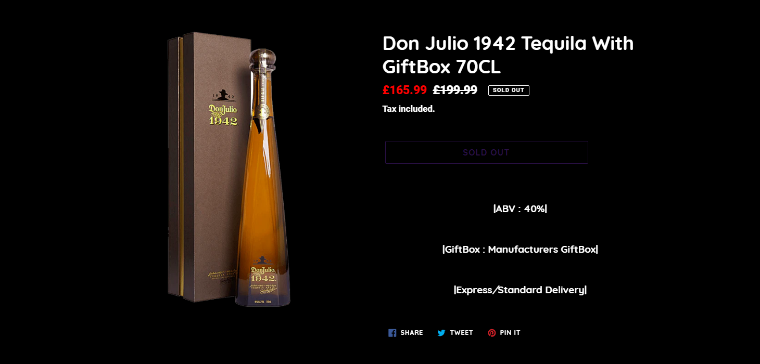Click the ABV : 40% line
Screen dimensions: 760x364
point(520,209)
